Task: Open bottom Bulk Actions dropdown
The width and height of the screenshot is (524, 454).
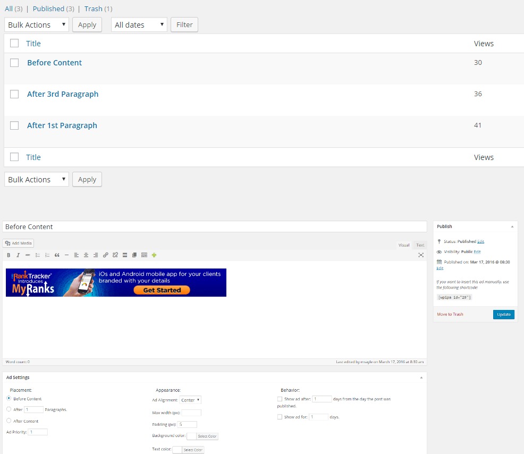Action: click(x=37, y=179)
